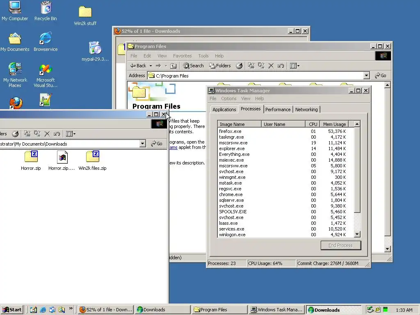Viewport: 420px width, 315px height.
Task: Click Delete icon in Downloads window toolbar
Action: [47, 134]
